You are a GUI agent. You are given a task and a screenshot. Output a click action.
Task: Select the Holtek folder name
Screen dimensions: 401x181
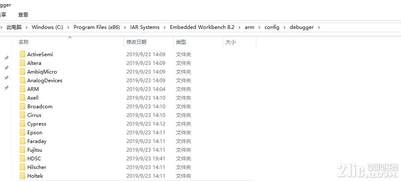pos(35,176)
